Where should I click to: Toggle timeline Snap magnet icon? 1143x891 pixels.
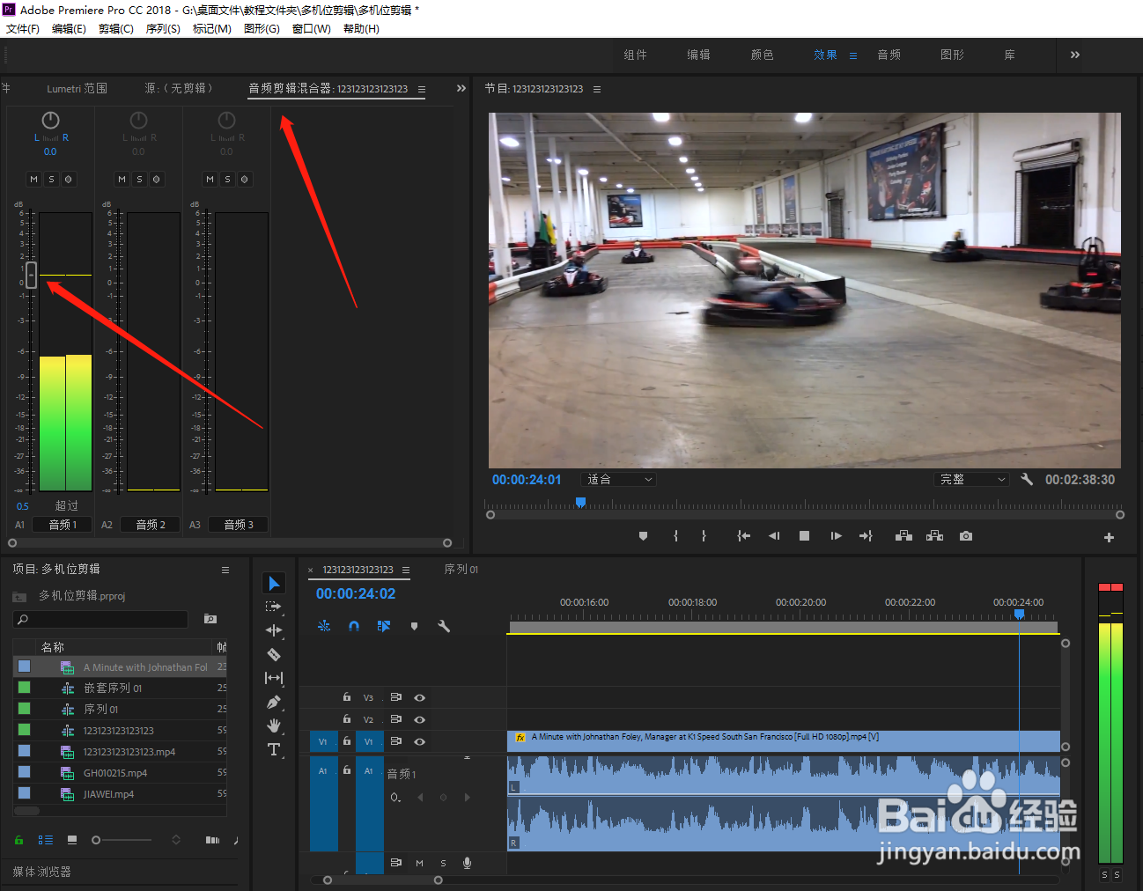[x=354, y=626]
